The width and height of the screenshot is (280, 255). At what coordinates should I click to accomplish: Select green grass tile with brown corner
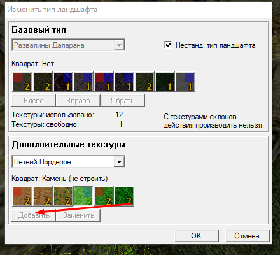coord(104,196)
